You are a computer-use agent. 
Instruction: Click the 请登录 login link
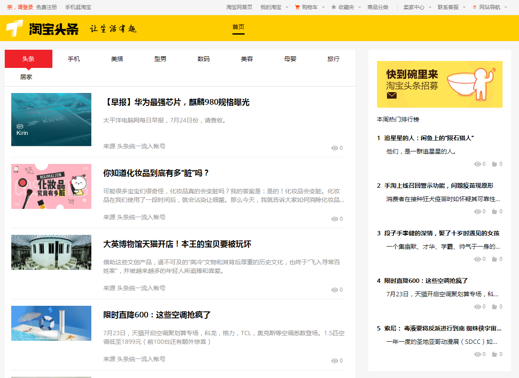click(26, 7)
